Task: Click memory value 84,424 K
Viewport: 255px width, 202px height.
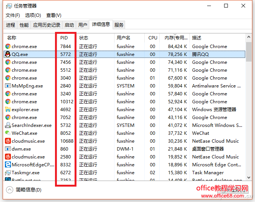Action: point(177,46)
